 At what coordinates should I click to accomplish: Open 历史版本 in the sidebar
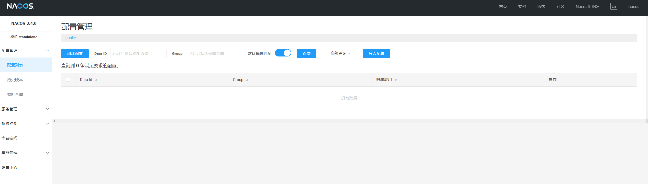(x=26, y=80)
